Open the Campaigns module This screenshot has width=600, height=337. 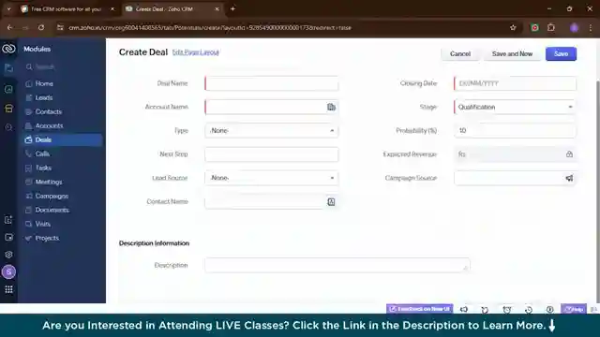click(x=52, y=196)
